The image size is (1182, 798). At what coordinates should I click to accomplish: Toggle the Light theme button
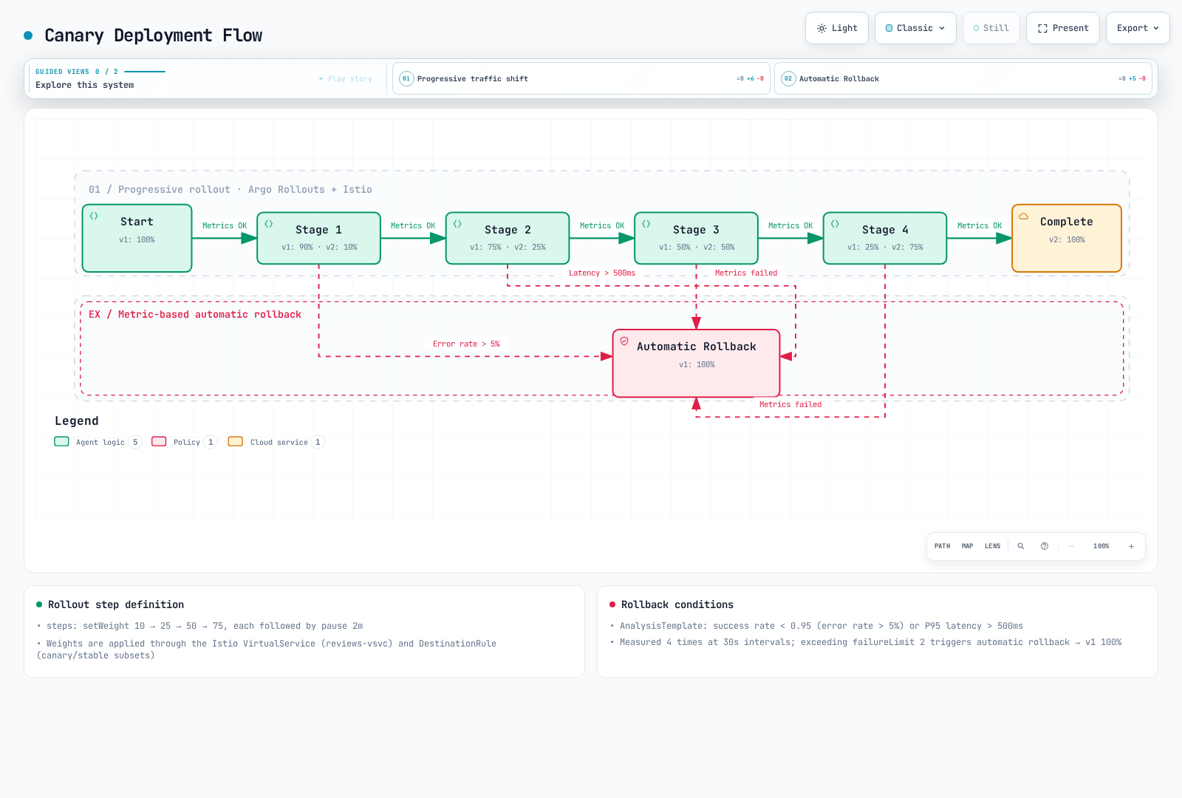837,28
